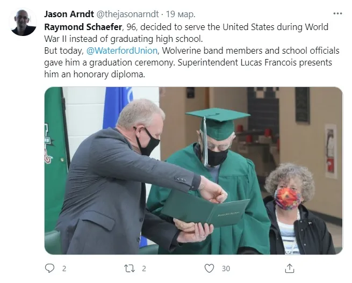Click the like count 30

coord(226,269)
